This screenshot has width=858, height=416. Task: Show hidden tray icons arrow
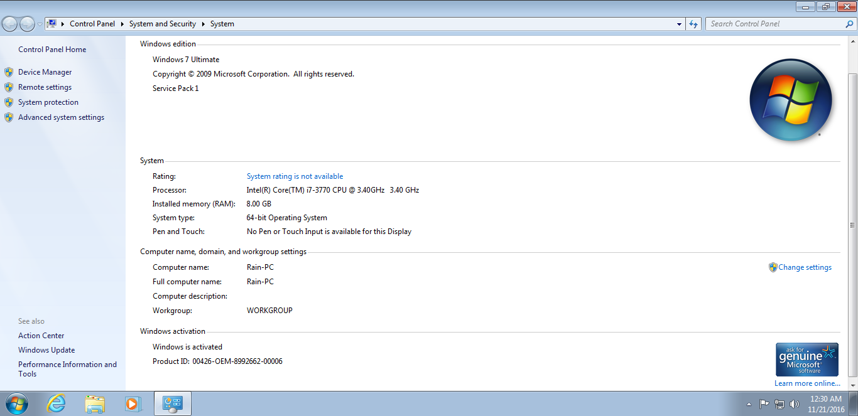[749, 404]
